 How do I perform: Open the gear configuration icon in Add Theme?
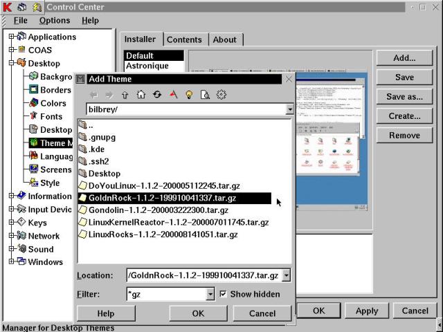point(221,95)
